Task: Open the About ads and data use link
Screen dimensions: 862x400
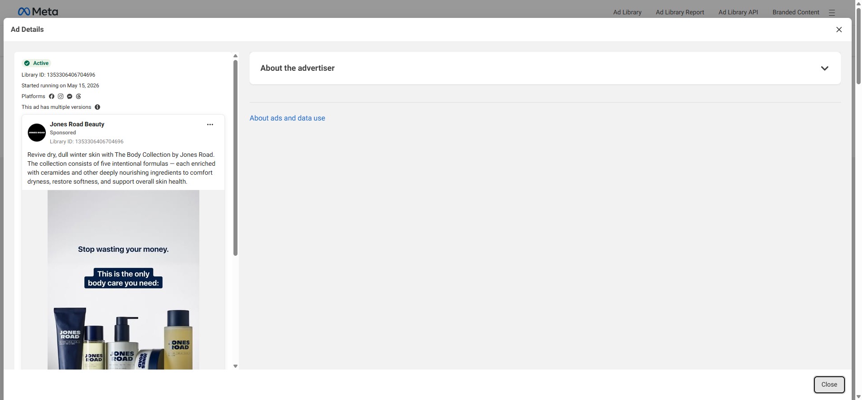Action: (287, 118)
